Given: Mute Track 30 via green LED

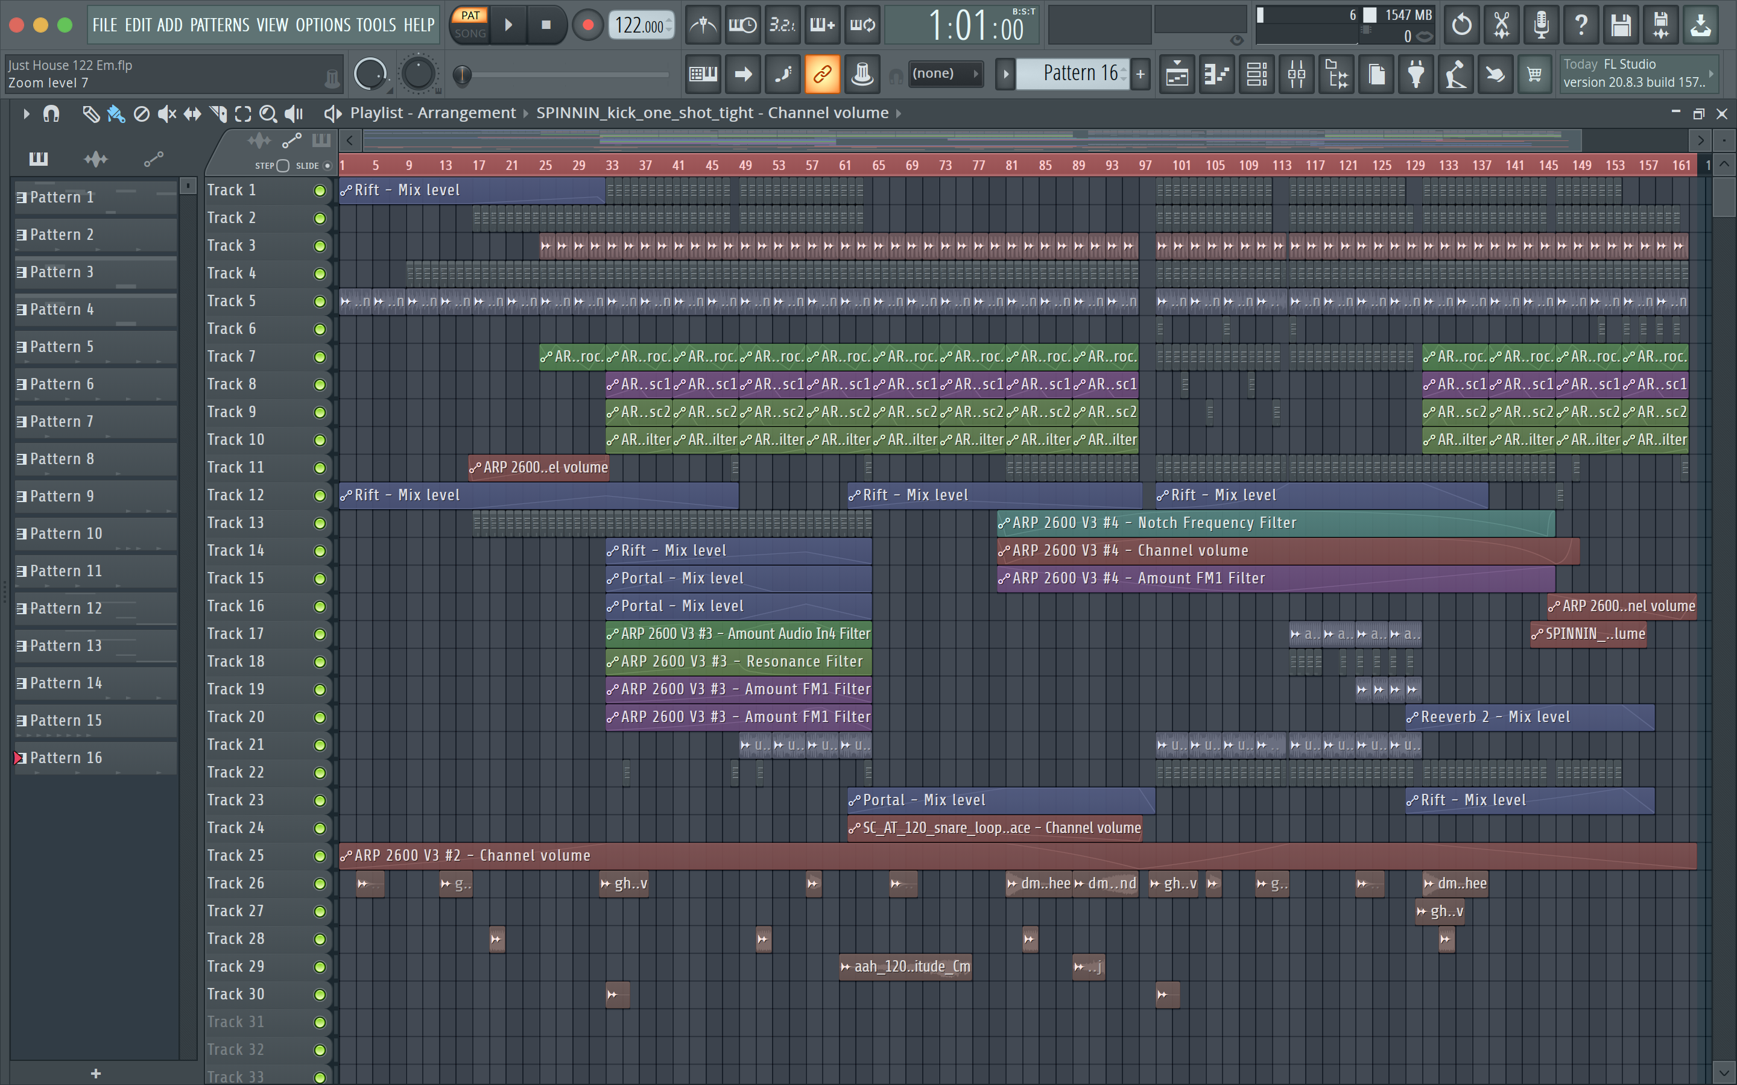Looking at the screenshot, I should pyautogui.click(x=320, y=995).
